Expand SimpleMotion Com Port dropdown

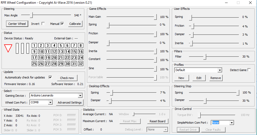click(232, 123)
